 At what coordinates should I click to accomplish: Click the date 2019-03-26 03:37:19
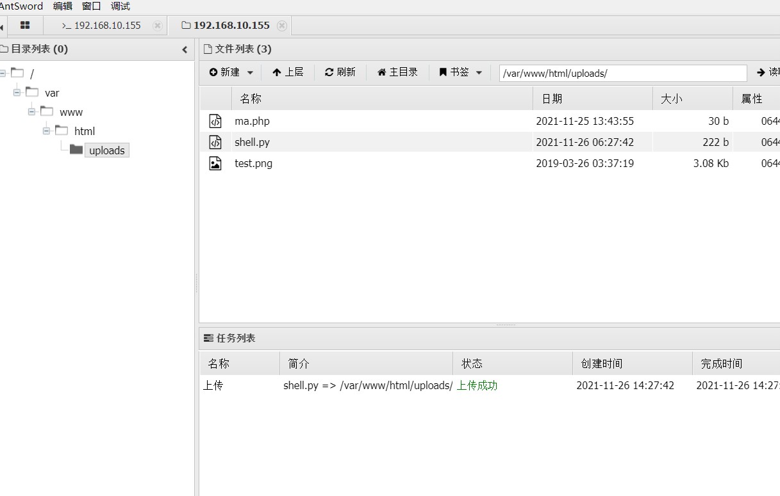(585, 163)
